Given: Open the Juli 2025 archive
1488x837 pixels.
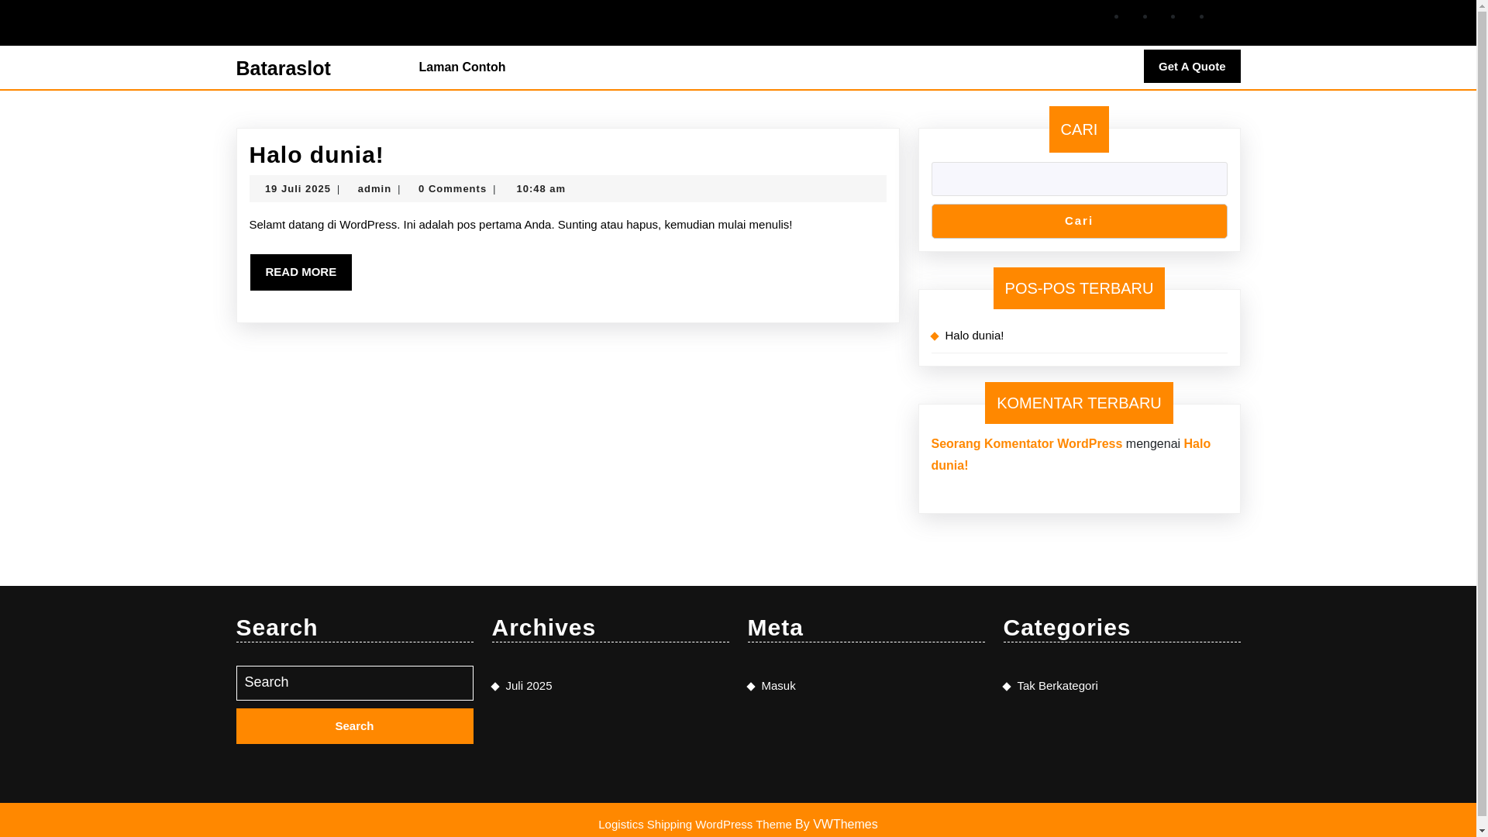Looking at the screenshot, I should pyautogui.click(x=529, y=686).
